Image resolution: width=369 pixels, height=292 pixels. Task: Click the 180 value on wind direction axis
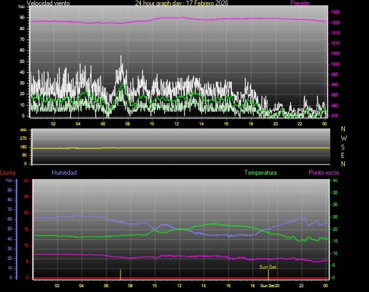pyautogui.click(x=23, y=147)
